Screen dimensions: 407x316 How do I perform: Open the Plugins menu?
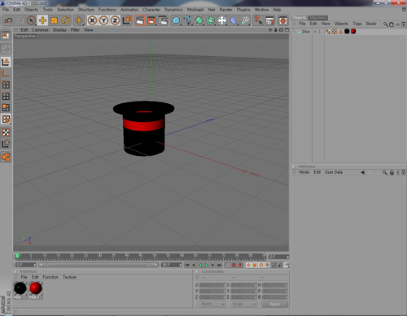[243, 10]
